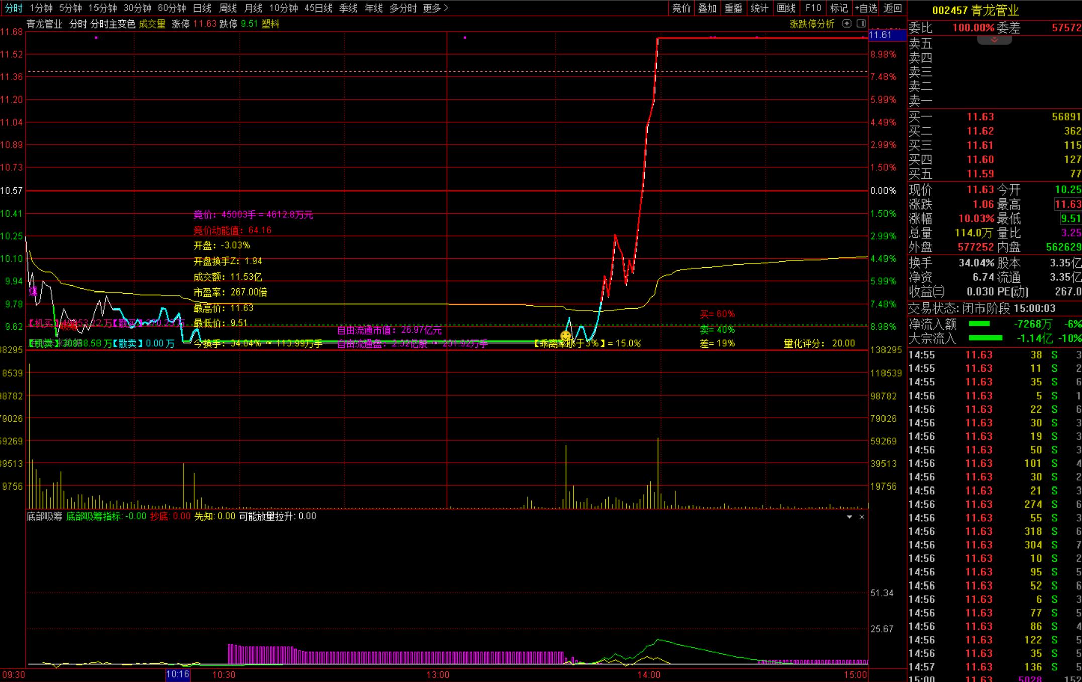Viewport: 1082px width, 682px height.
Task: Open the 画线 drawing tools
Action: 786,8
